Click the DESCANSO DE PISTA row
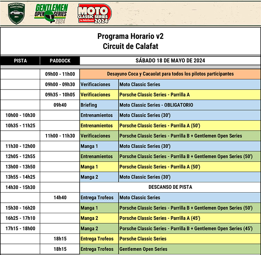 pyautogui.click(x=170, y=187)
